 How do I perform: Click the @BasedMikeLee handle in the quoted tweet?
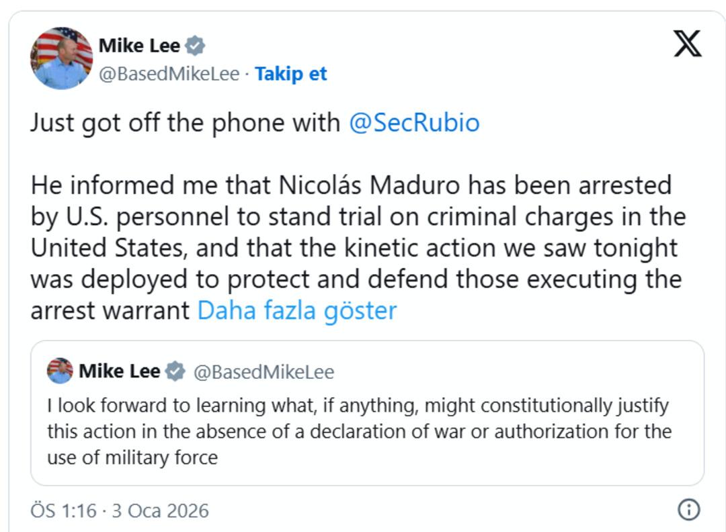point(264,372)
